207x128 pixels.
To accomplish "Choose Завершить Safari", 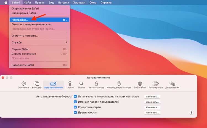I will (39, 65).
